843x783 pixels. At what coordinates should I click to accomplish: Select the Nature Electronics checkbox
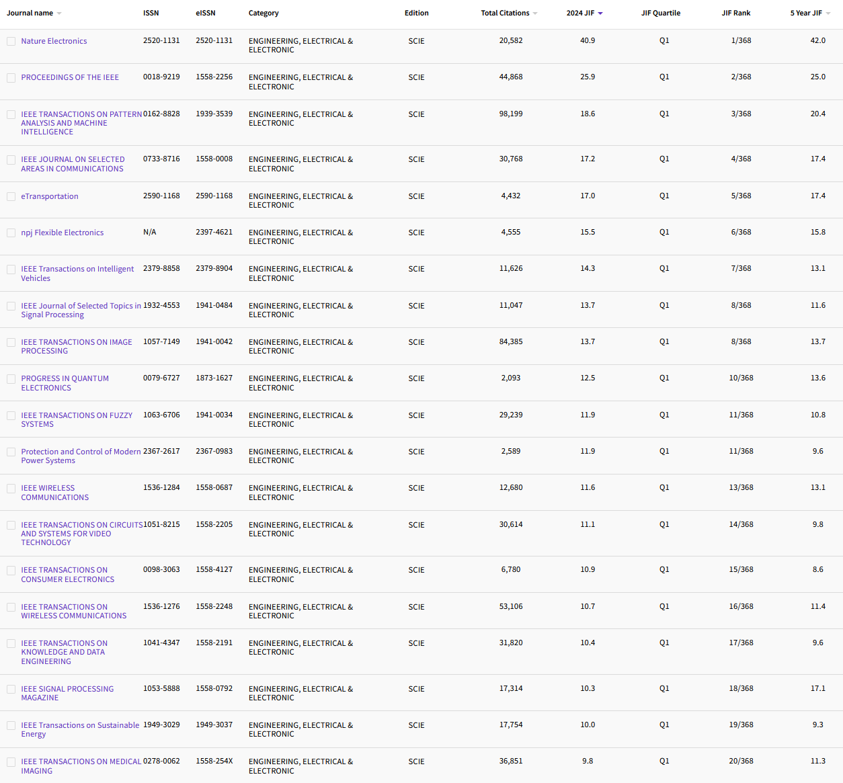pos(11,41)
